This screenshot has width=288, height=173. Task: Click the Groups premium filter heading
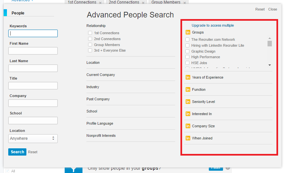[x=198, y=32]
